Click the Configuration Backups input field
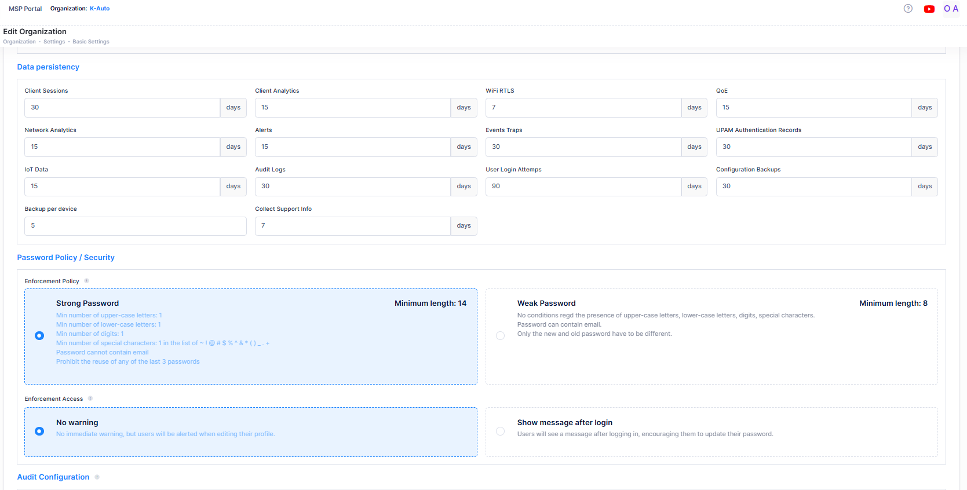Screen dimensions: 967x490 pos(813,187)
